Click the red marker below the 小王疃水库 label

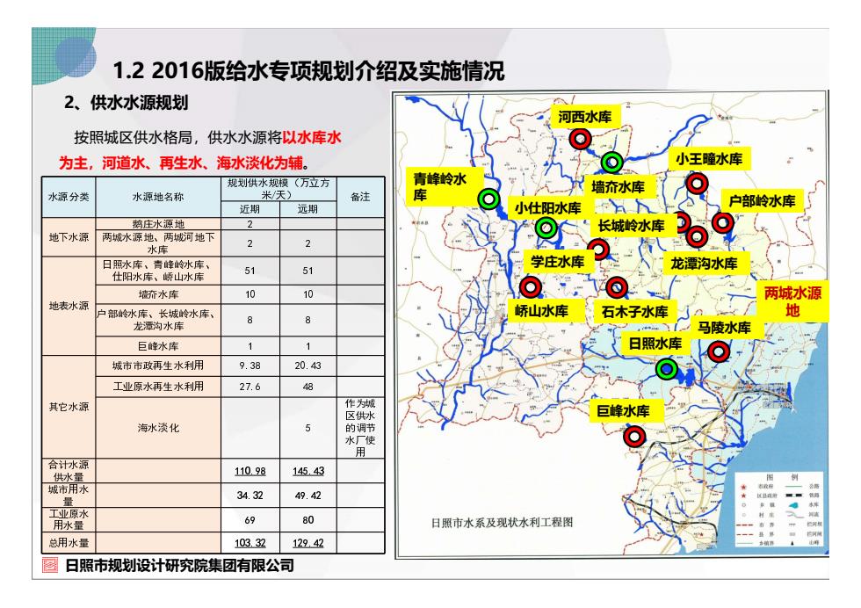pos(697,183)
